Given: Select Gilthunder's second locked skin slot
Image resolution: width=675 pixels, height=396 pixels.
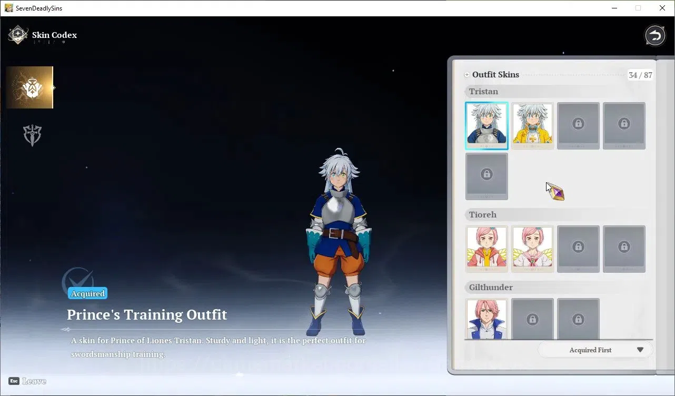Looking at the screenshot, I should click(x=532, y=319).
